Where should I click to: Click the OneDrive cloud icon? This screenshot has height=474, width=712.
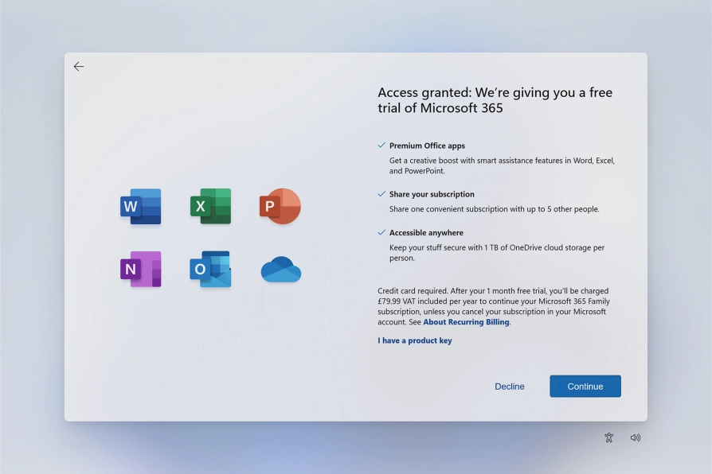click(280, 270)
